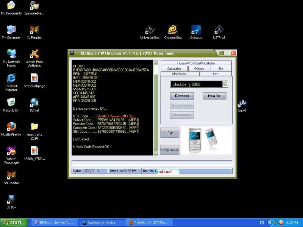Screen dimensions: 303x227
Task: Click the phone picture thumbnail
Action: pyautogui.click(x=206, y=140)
